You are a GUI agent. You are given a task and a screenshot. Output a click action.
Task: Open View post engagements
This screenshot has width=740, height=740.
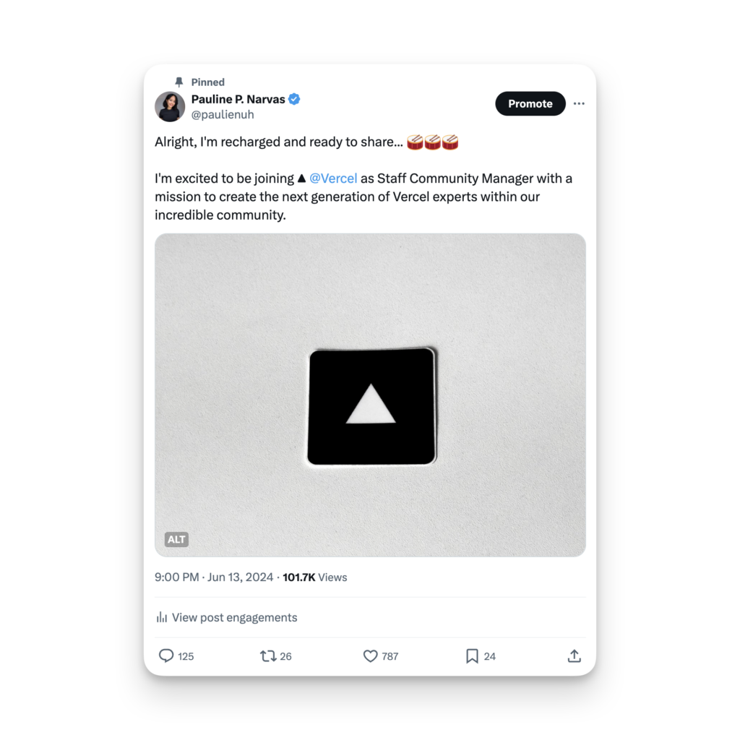coord(234,618)
